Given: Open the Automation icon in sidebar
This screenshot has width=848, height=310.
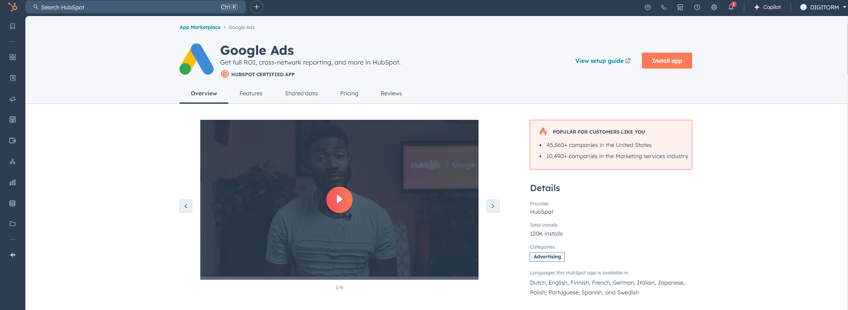Looking at the screenshot, I should pos(12,161).
